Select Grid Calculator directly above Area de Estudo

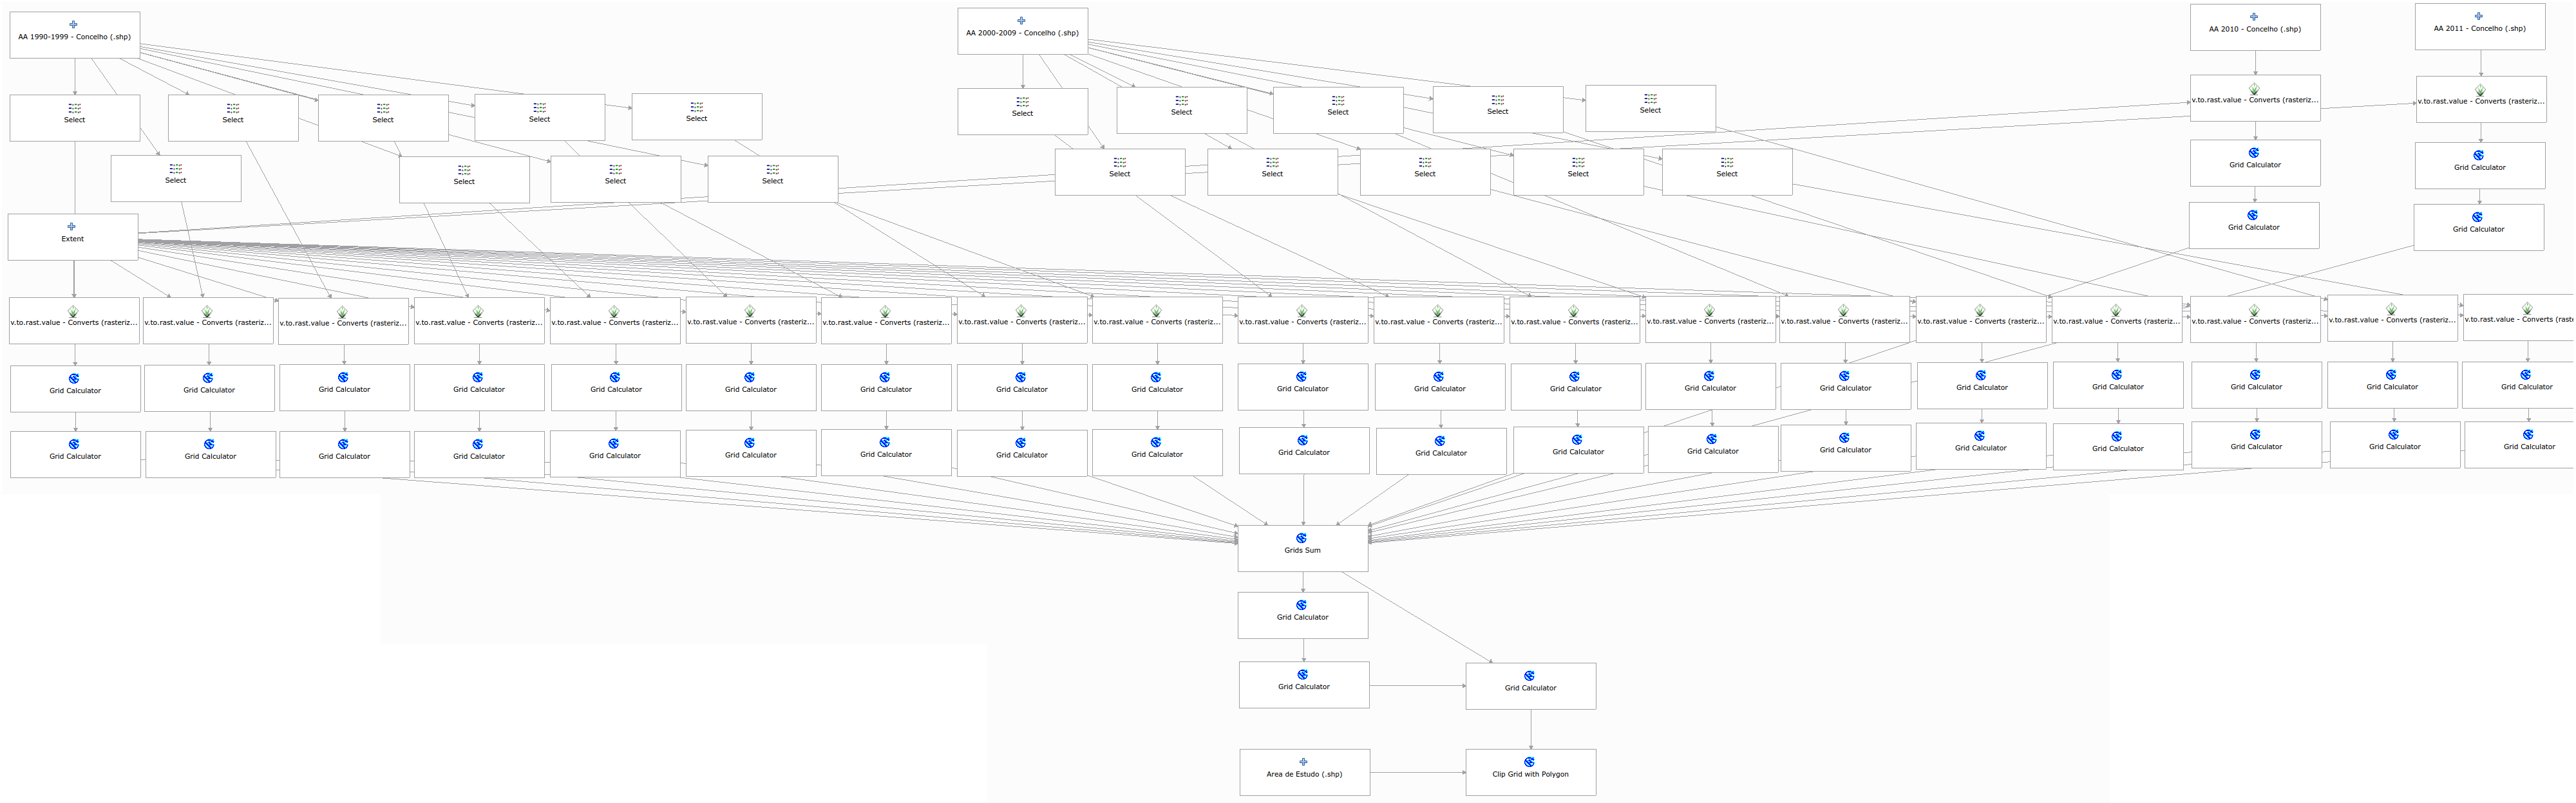(1304, 686)
